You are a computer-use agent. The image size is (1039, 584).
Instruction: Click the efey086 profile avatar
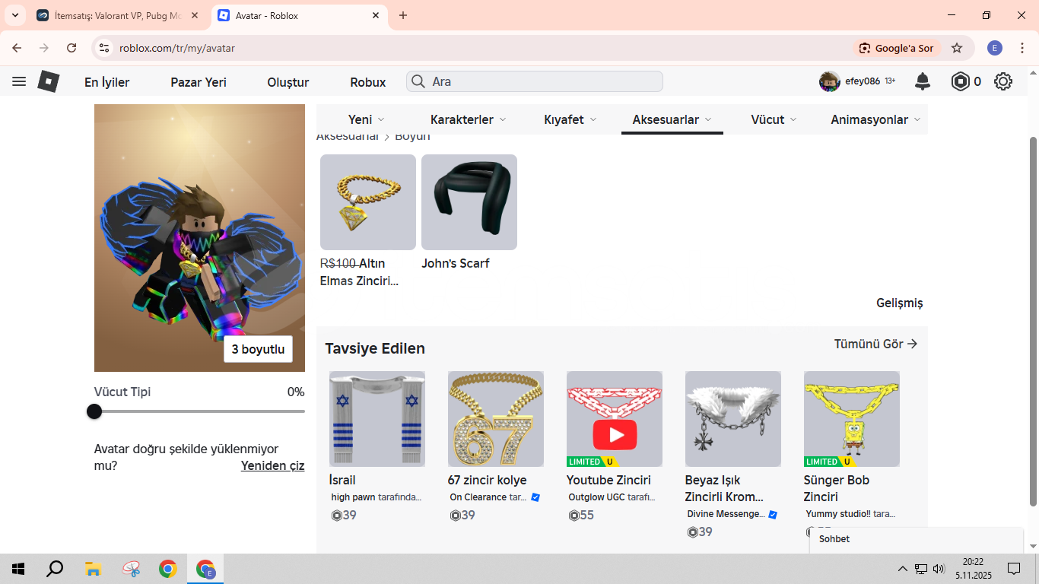coord(829,81)
